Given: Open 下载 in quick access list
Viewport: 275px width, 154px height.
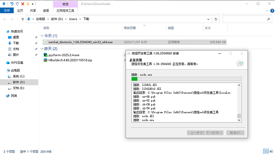Looking at the screenshot, I should pyautogui.click(x=16, y=43).
